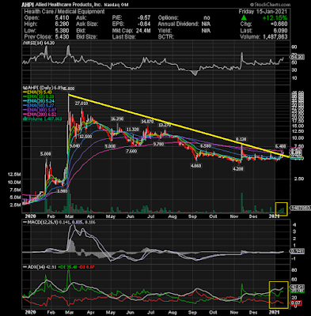
Task: Click the 2.5M volume axis label
Action: (15, 205)
